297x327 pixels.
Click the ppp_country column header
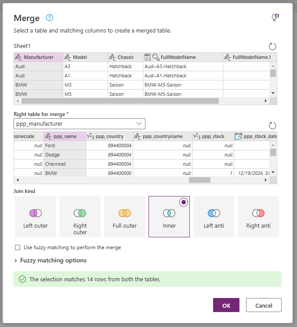pyautogui.click(x=109, y=136)
